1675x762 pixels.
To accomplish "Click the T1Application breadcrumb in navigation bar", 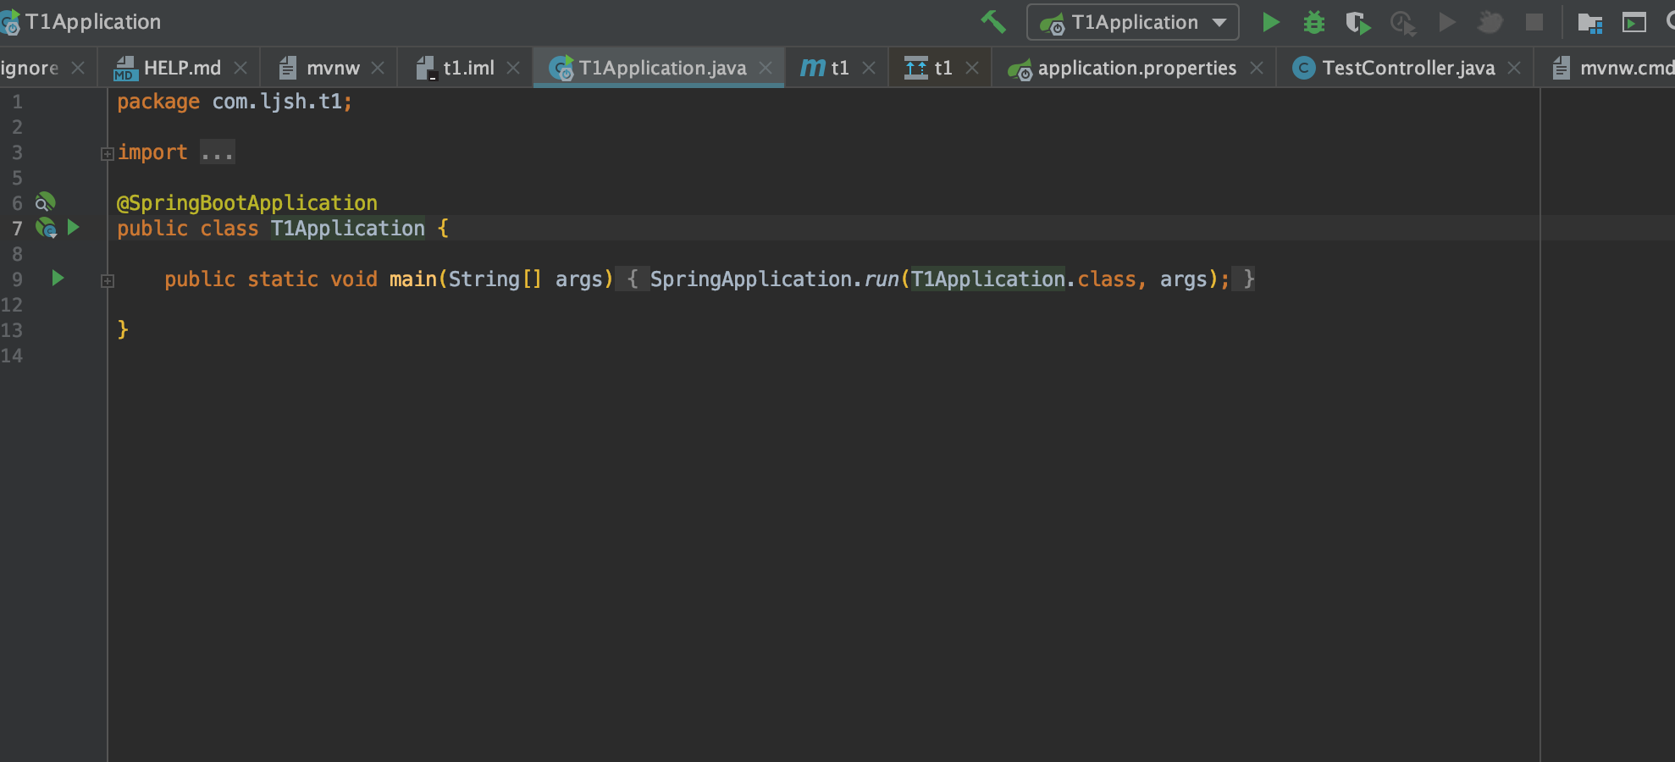I will [82, 22].
